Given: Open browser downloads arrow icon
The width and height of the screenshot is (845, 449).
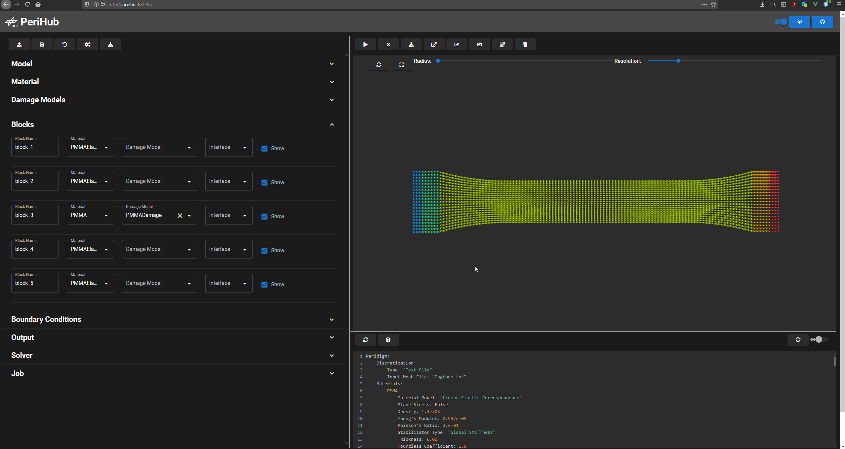Looking at the screenshot, I should 762,4.
